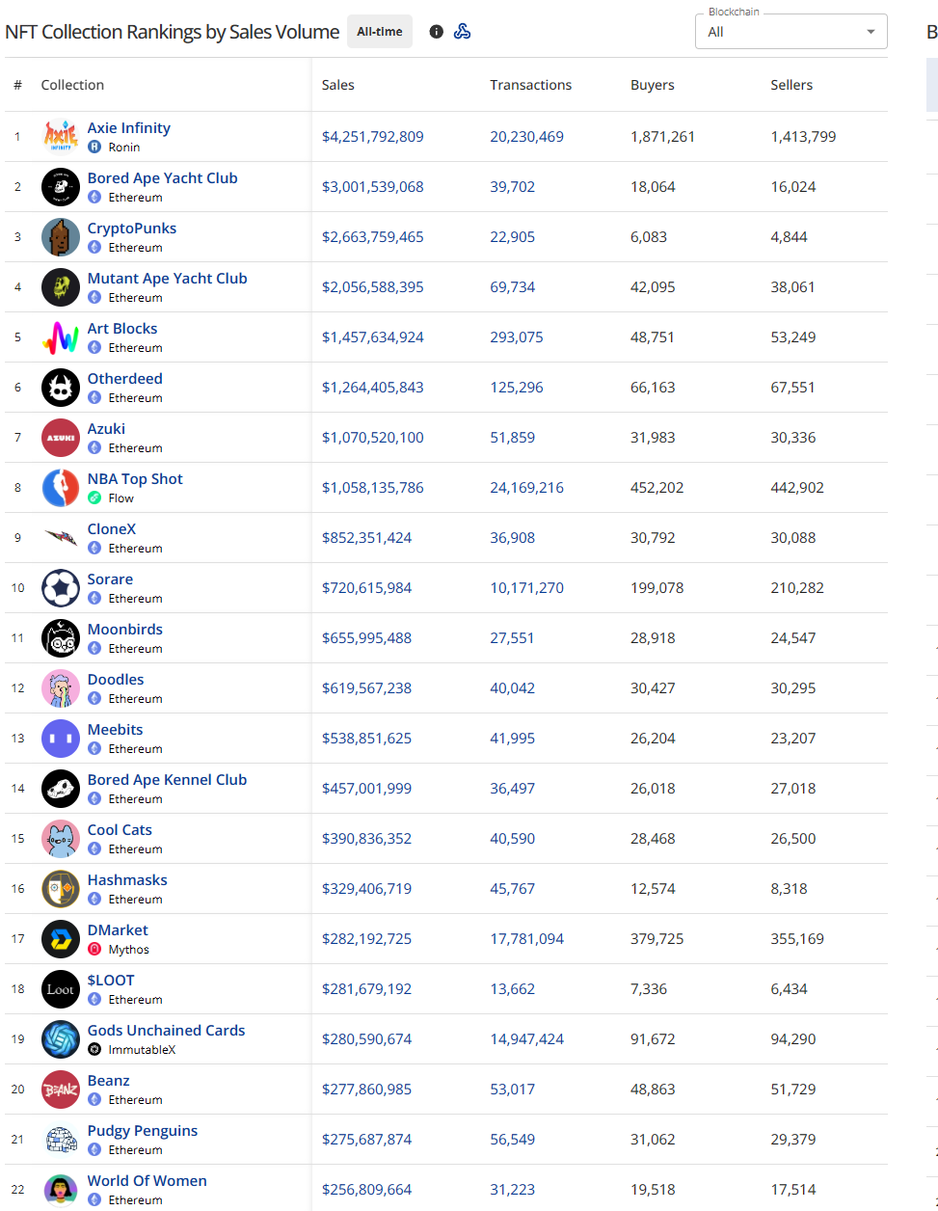This screenshot has height=1211, width=938.
Task: Click the ImmutableX label under Gods Unchained
Action: (x=142, y=1050)
